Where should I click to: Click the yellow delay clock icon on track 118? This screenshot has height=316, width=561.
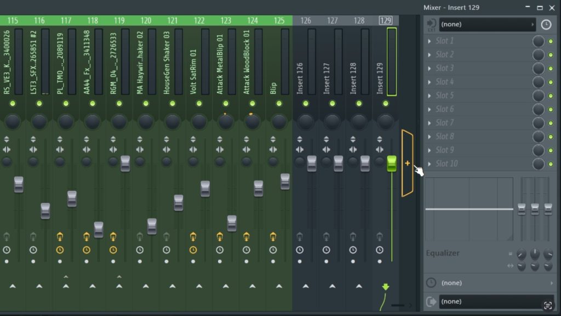(87, 250)
